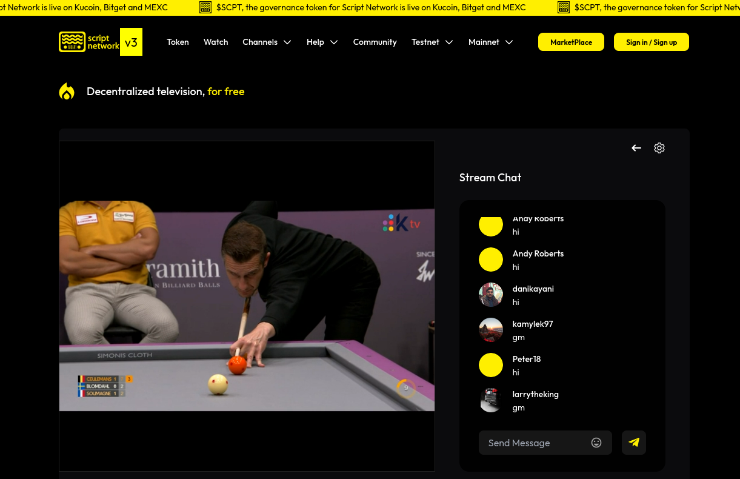Focus the Send Message input field
740x479 pixels.
[x=533, y=443]
